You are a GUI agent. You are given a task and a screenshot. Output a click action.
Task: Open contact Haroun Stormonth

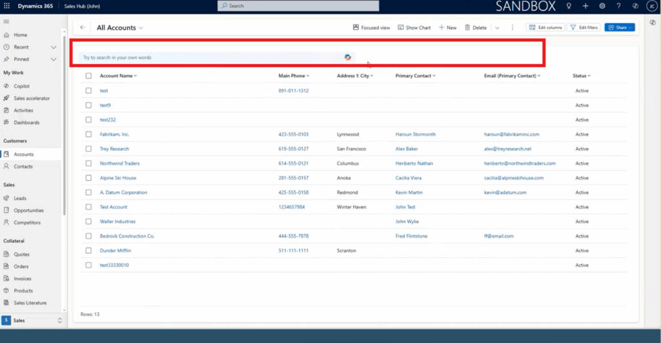coord(415,134)
